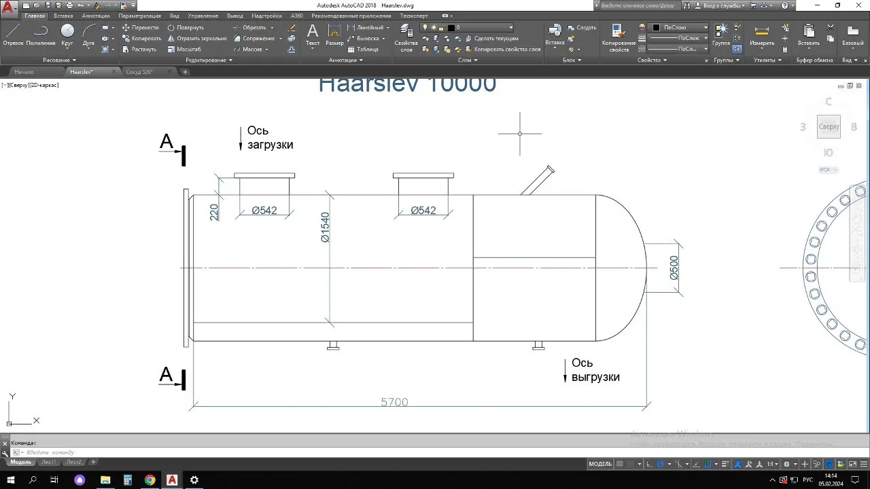
Task: Open the annotation scale 1:1 dropdown
Action: (x=773, y=464)
